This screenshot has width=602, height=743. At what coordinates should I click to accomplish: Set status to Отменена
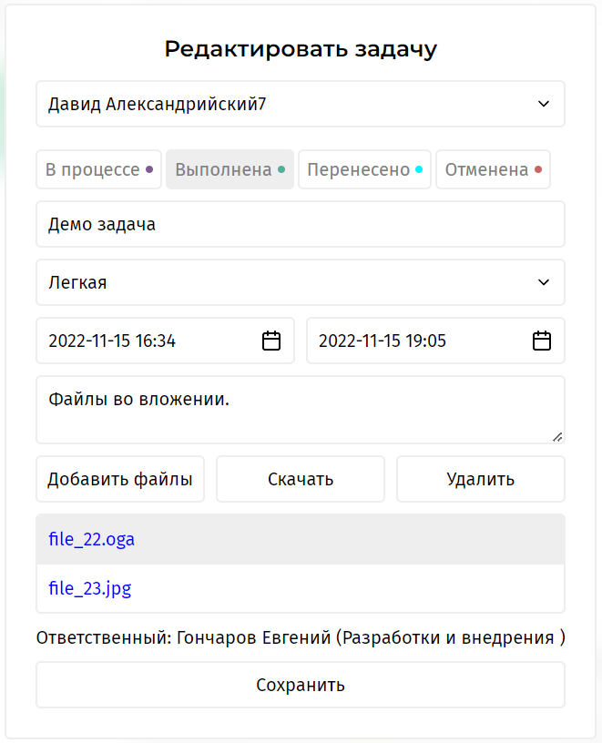coord(493,169)
